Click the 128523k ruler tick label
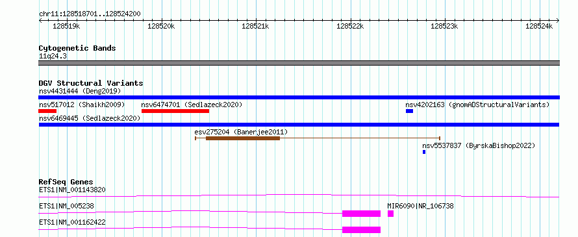This screenshot has height=237, width=578. [444, 26]
